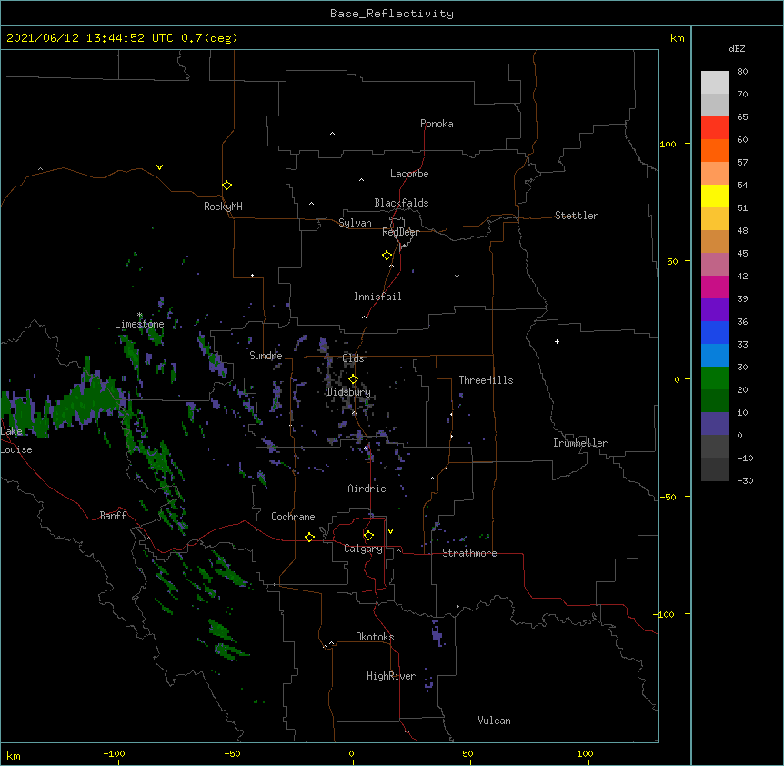Click the -30 value label in dBZ legend

pyautogui.click(x=745, y=480)
